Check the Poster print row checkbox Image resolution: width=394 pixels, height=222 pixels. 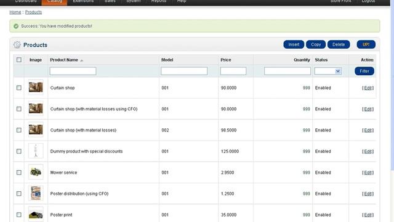tap(19, 215)
